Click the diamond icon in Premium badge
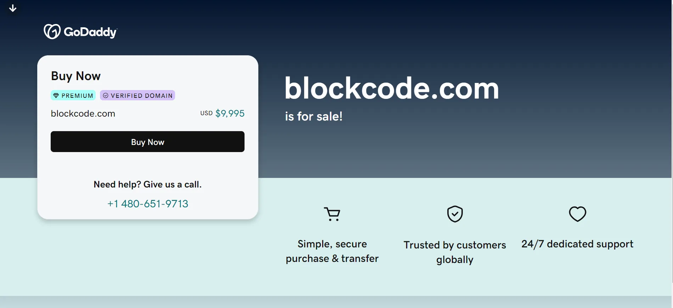This screenshot has width=673, height=308. click(56, 95)
